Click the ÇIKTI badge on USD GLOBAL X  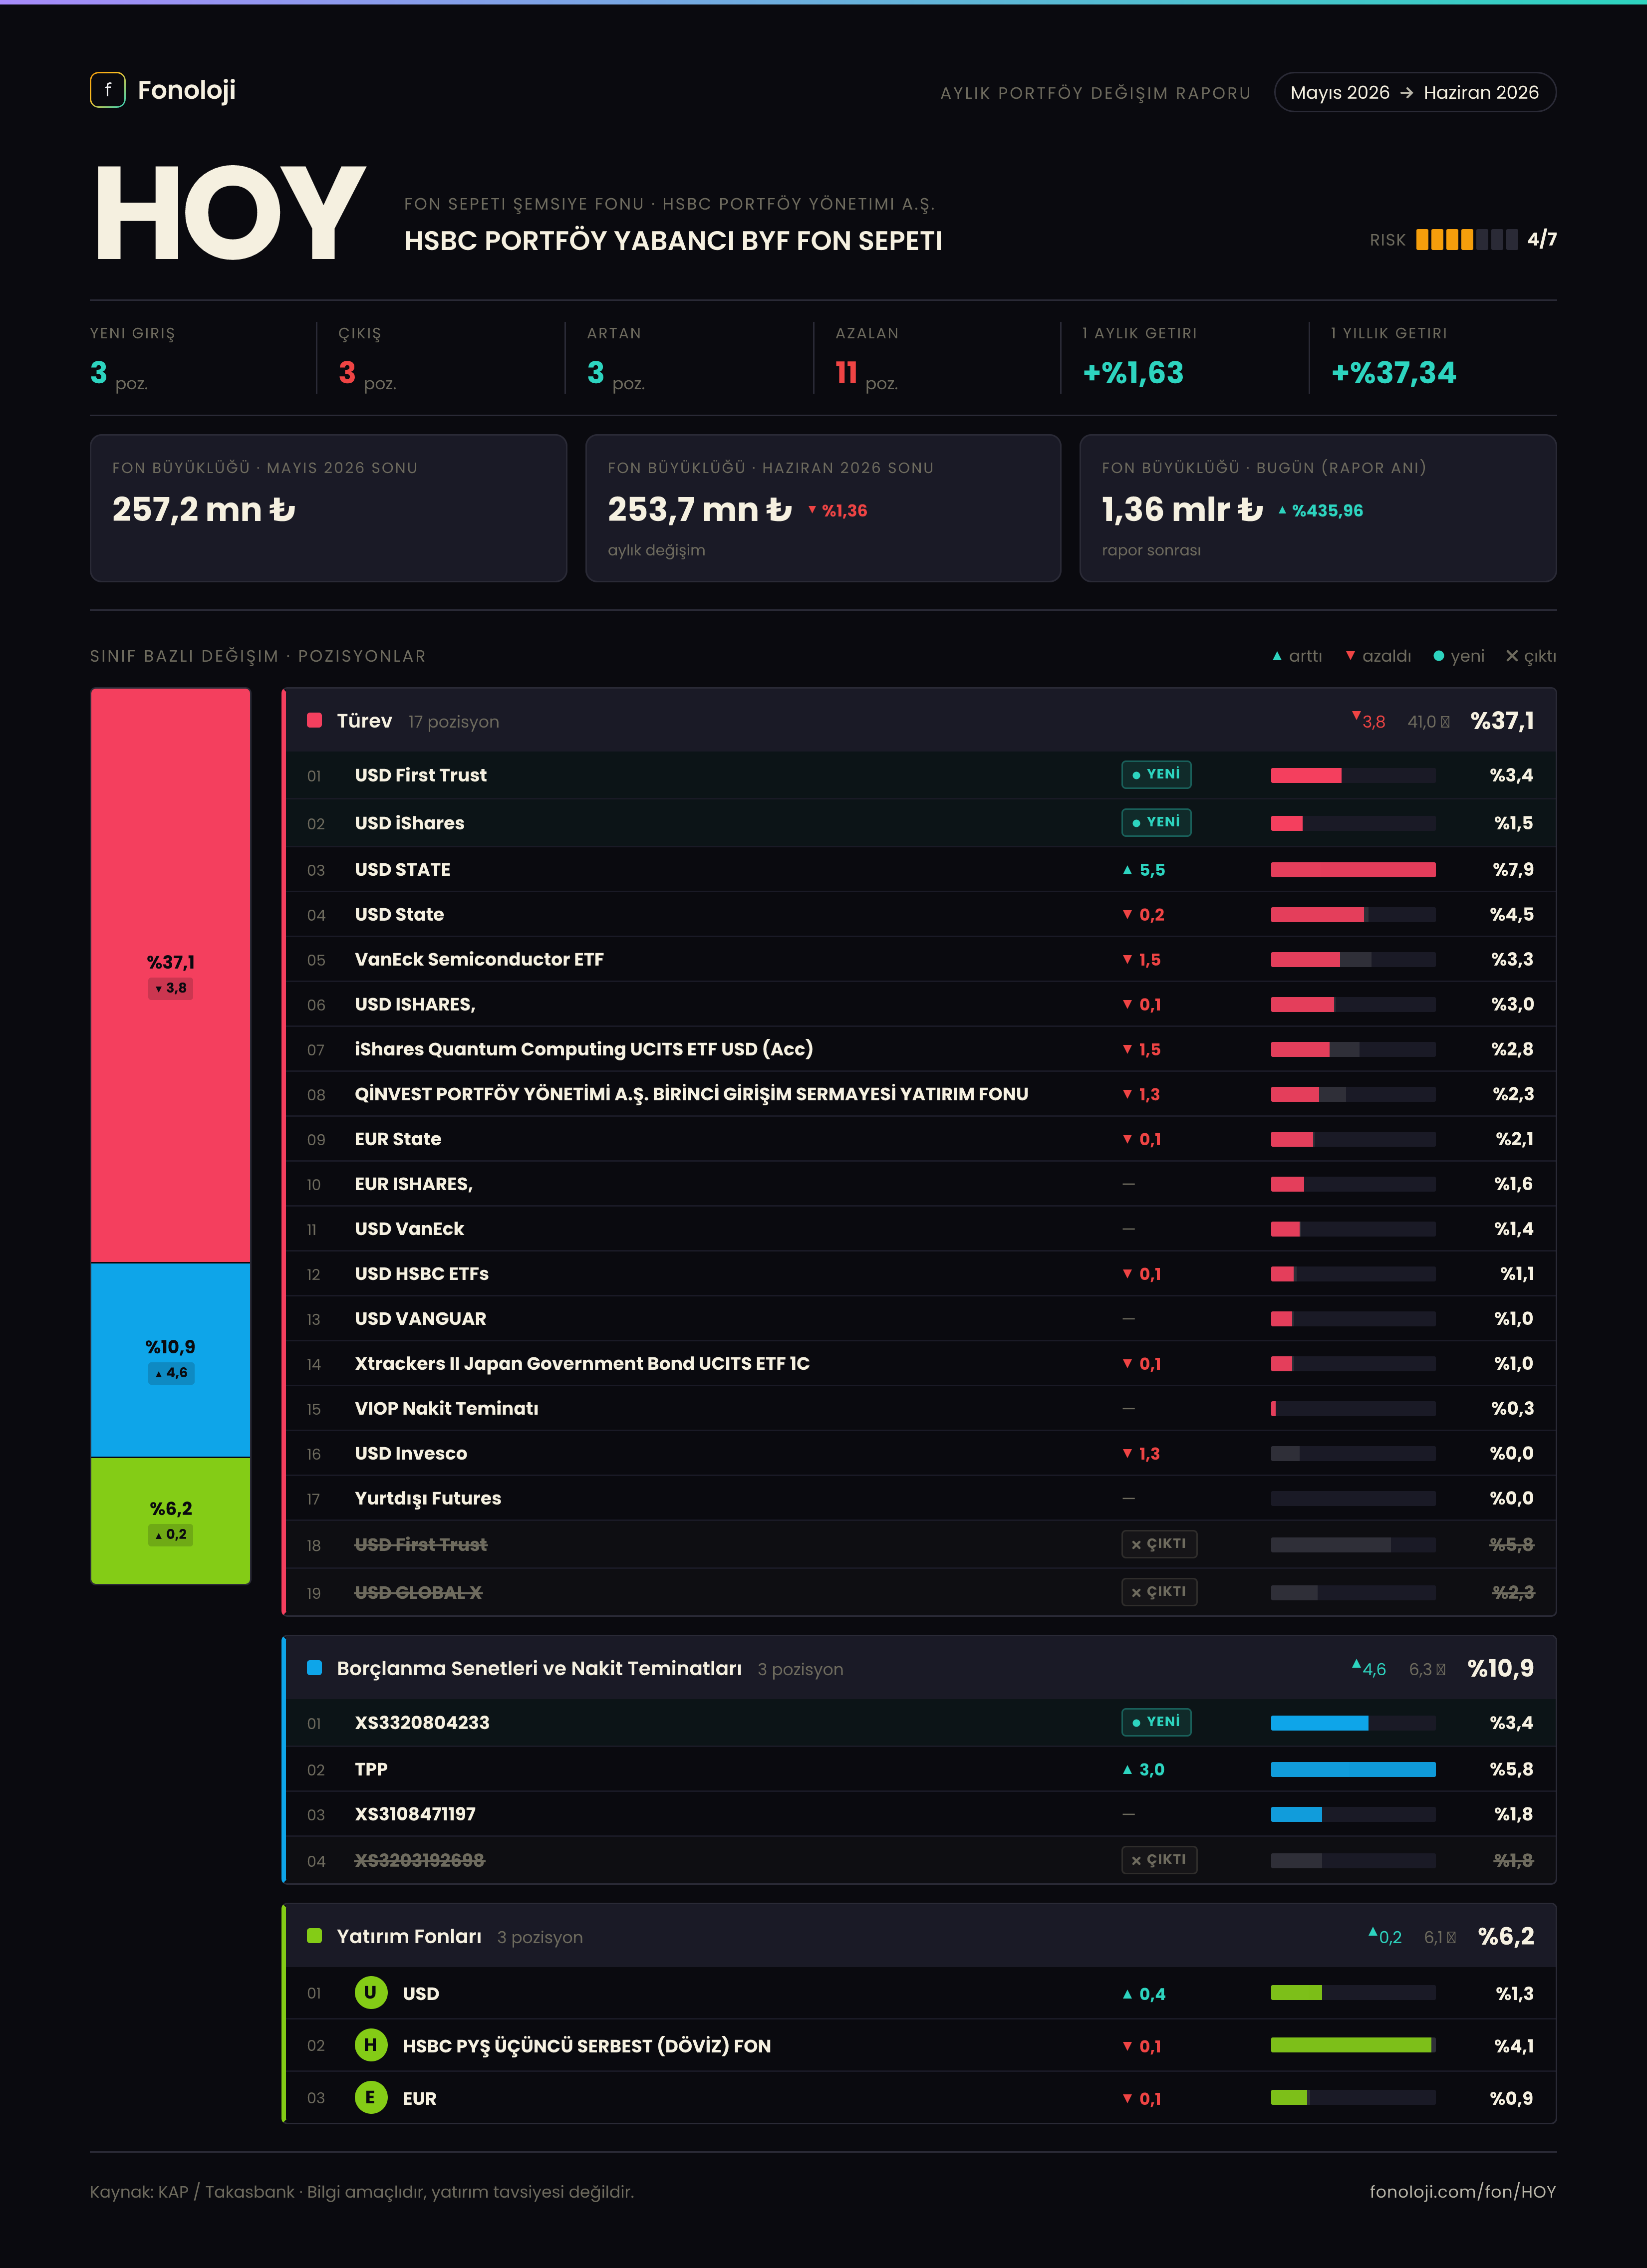click(x=1159, y=1592)
